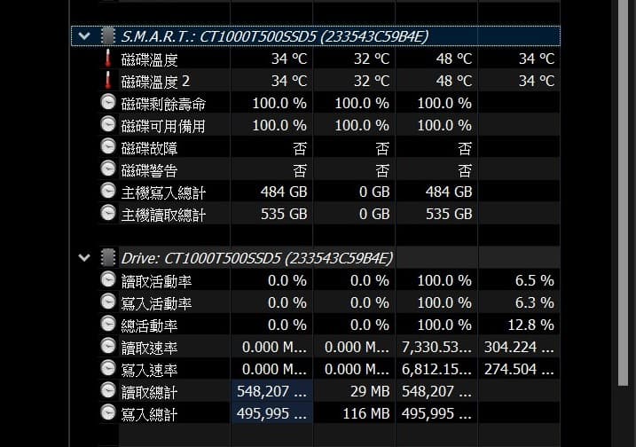Image resolution: width=636 pixels, height=447 pixels.
Task: Click clock icon for 磁碟可用備用
Action: pyautogui.click(x=108, y=124)
